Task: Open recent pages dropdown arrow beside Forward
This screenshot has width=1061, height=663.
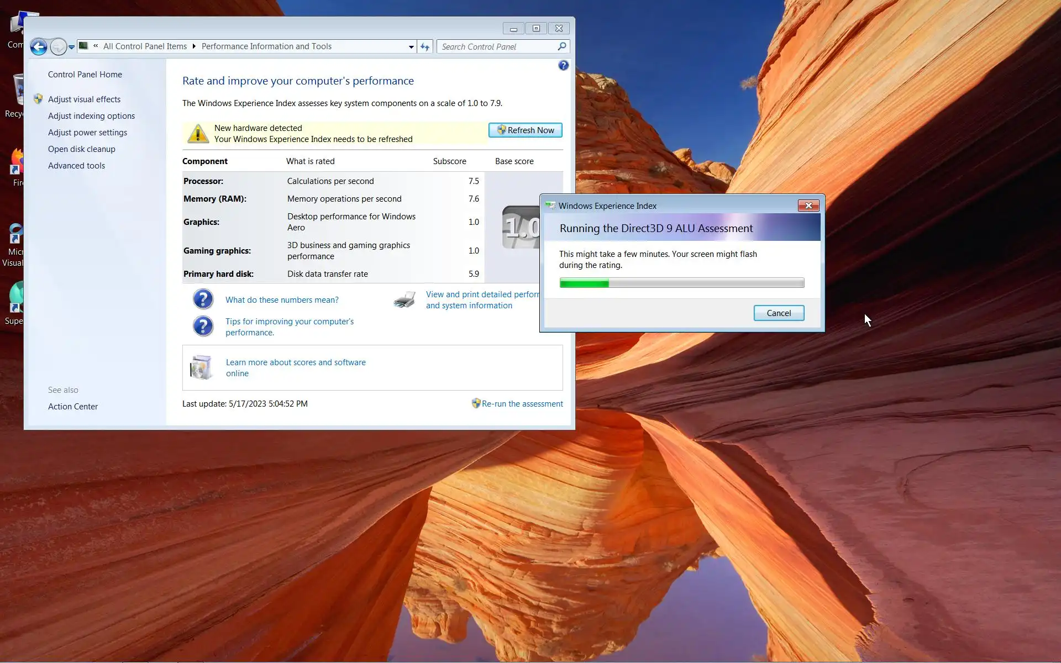Action: click(x=71, y=48)
